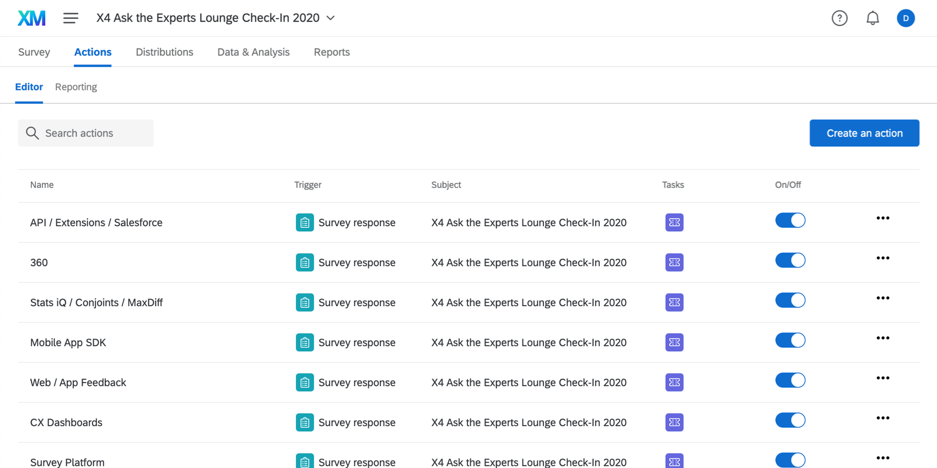937x468 pixels.
Task: Open the 360 action name
Action: point(39,263)
